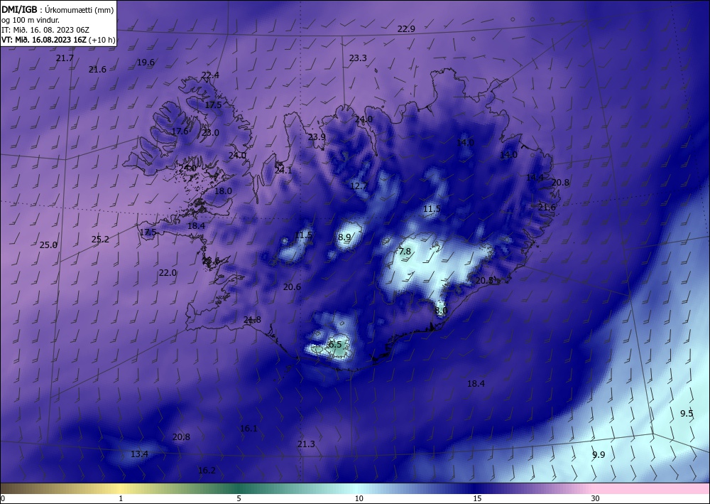
Task: Click the 18.0 value label
Action: point(223,191)
